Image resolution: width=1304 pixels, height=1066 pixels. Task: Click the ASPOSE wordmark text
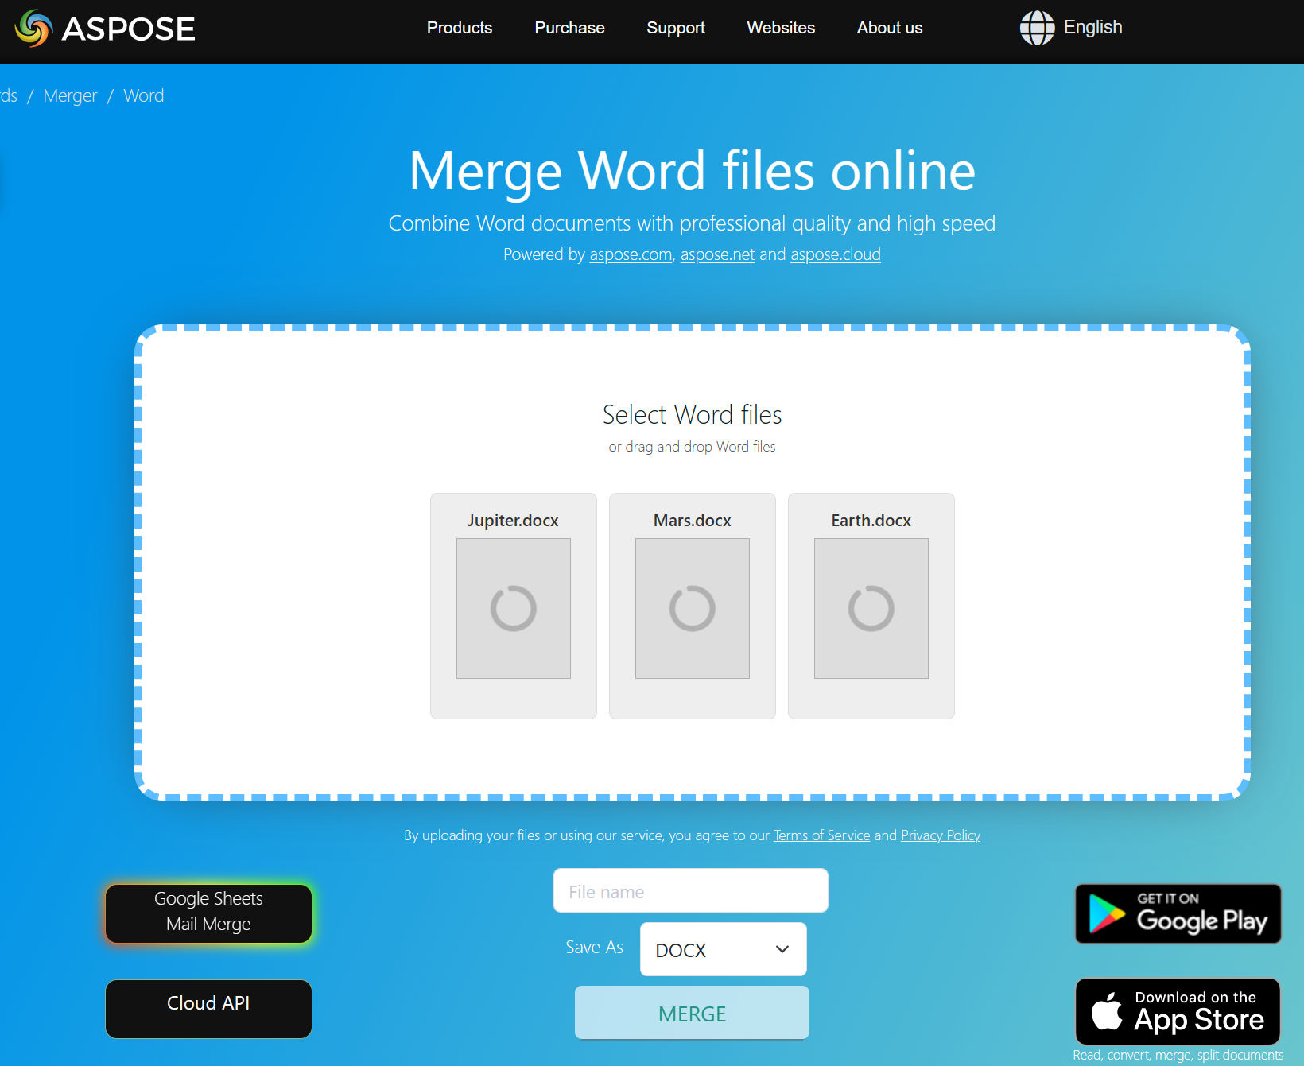click(128, 29)
